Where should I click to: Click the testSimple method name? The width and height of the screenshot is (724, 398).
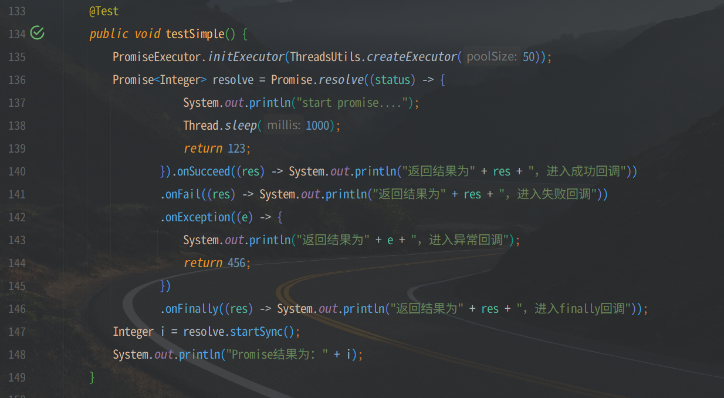coord(195,34)
